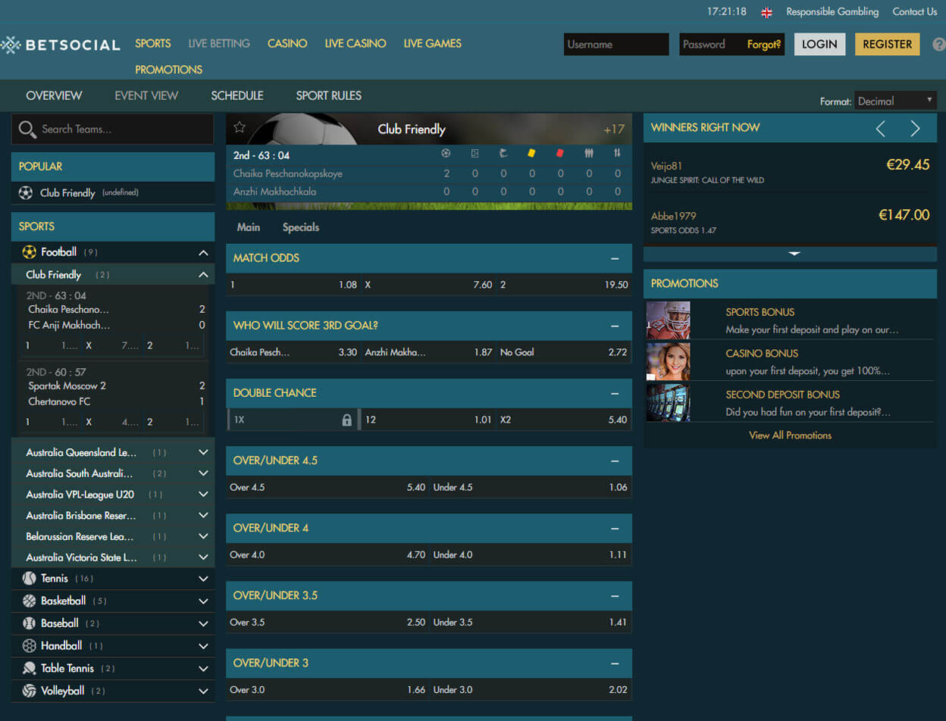
Task: Select the Specials tab
Action: pos(301,227)
